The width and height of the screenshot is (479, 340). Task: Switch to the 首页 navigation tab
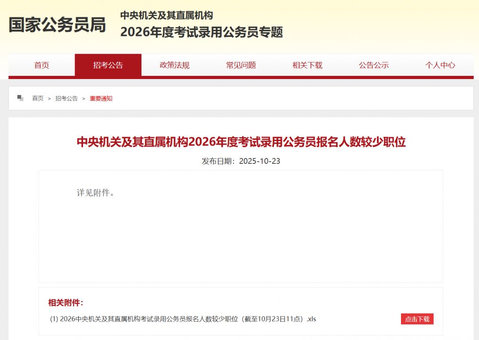pyautogui.click(x=42, y=65)
